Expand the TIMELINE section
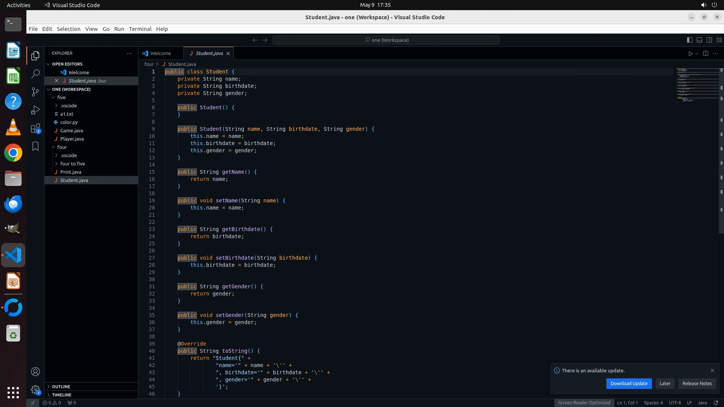 pos(61,395)
